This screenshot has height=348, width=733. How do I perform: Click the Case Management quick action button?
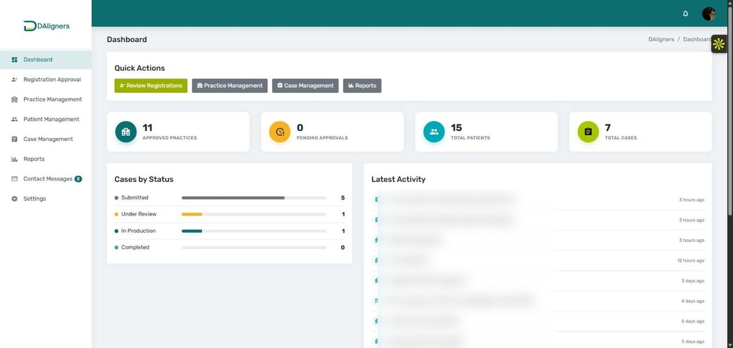(x=305, y=85)
